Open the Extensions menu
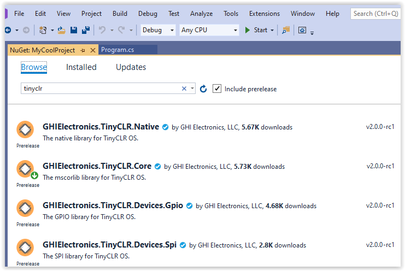405x271 pixels. pyautogui.click(x=265, y=14)
